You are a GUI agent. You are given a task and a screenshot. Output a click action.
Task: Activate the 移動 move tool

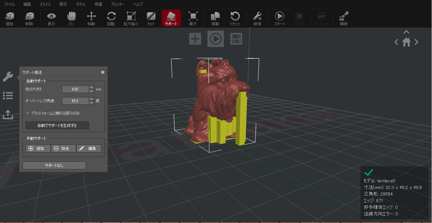tap(91, 18)
